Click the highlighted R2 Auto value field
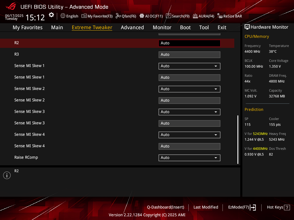The height and width of the screenshot is (220, 294). (x=189, y=43)
